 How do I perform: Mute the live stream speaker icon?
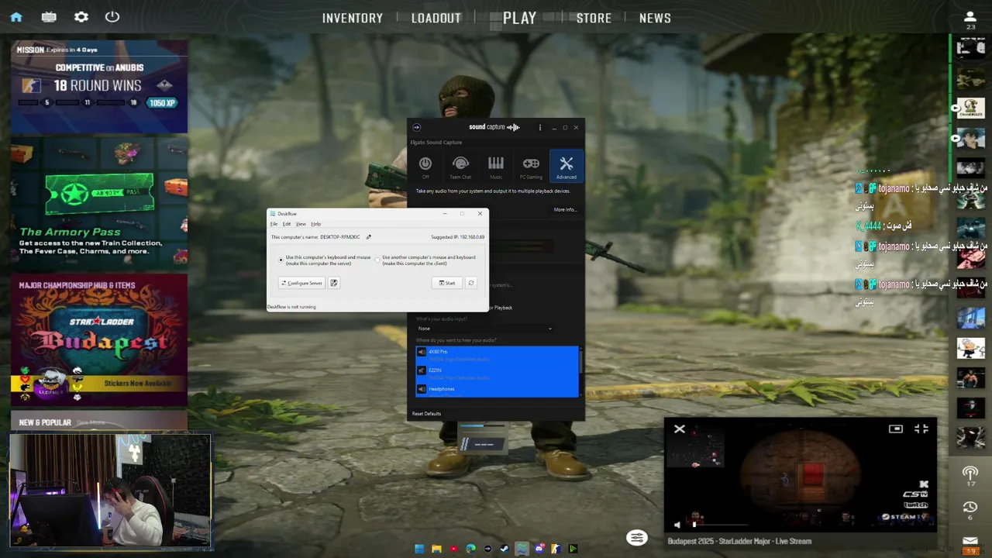(x=677, y=525)
